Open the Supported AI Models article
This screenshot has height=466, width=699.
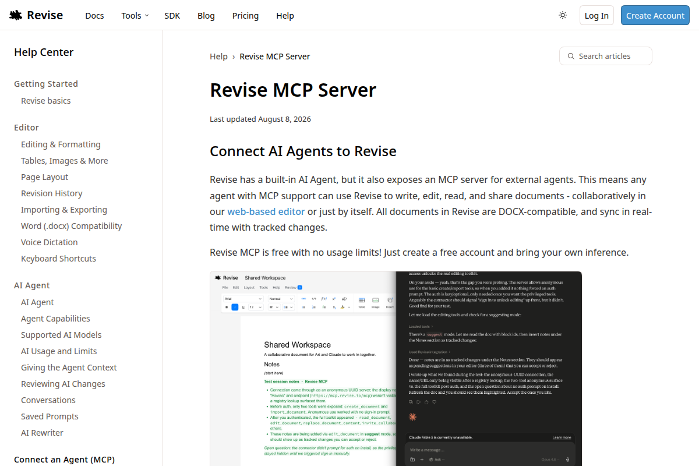pyautogui.click(x=61, y=335)
